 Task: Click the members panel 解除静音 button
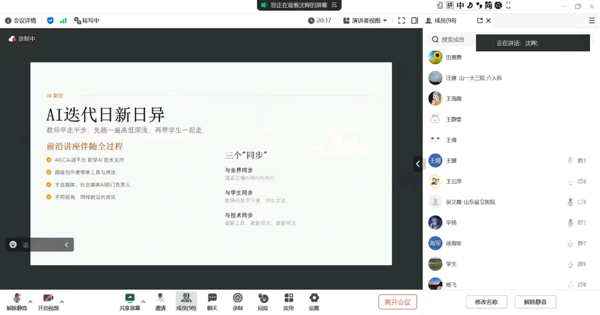(x=535, y=302)
